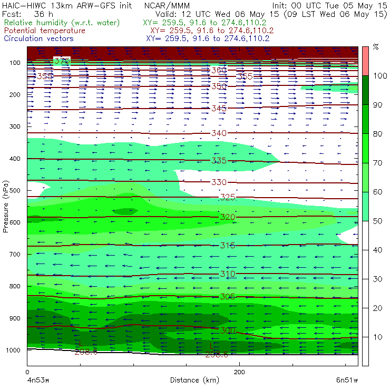This screenshot has height=390, width=390.
Task: Click the '200' pressure axis tick label
Action: [15, 94]
